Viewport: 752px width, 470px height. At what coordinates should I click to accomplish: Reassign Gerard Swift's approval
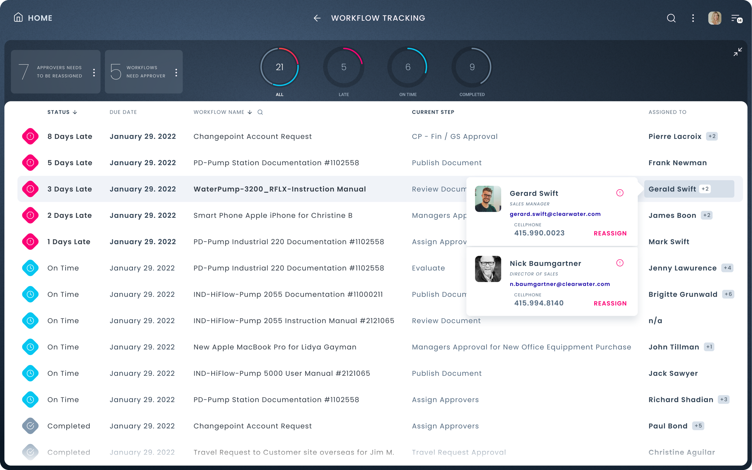[610, 233]
